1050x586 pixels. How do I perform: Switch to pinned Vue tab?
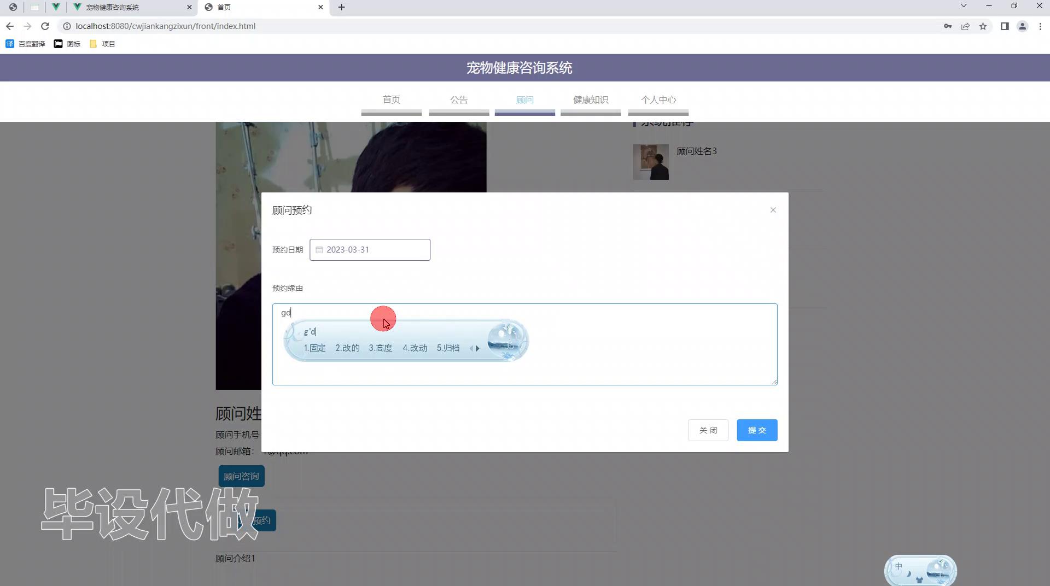tap(55, 7)
